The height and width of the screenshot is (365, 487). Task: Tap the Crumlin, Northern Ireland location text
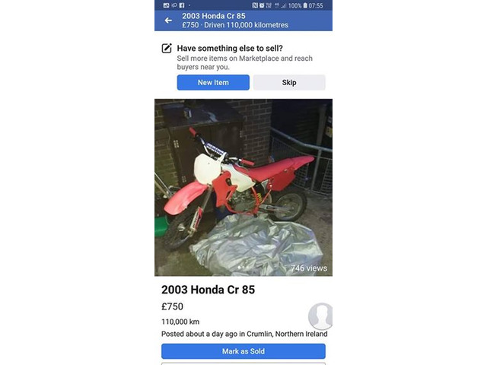coord(287,334)
